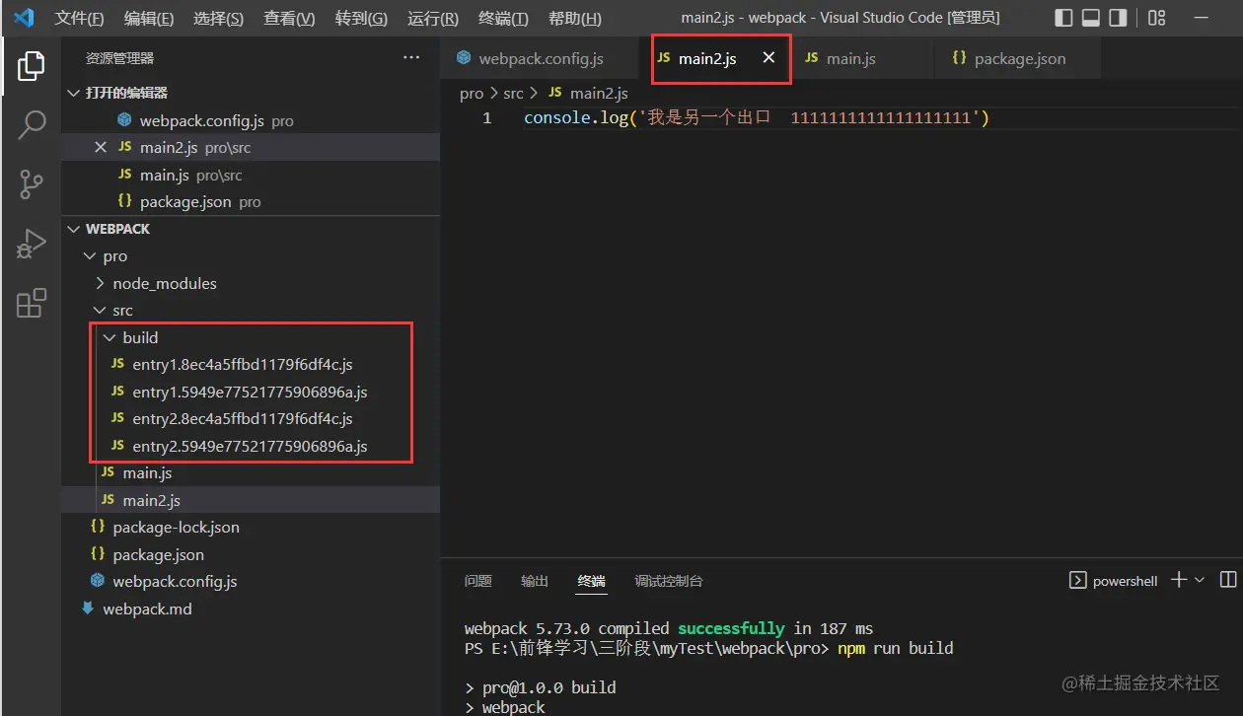Viewport: 1243px width, 716px height.
Task: Open the 查看(V) menu
Action: (289, 19)
